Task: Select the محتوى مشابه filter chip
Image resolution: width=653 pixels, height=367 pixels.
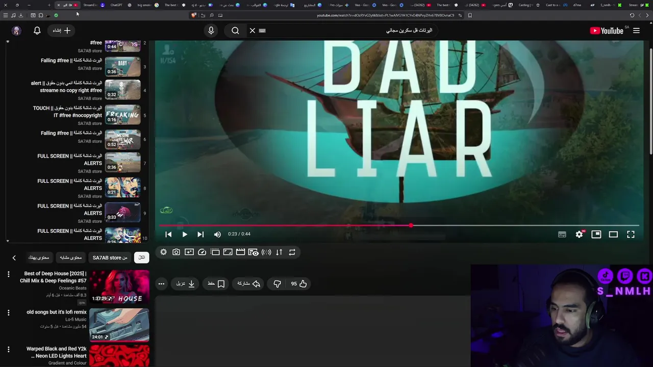Action: click(x=70, y=258)
